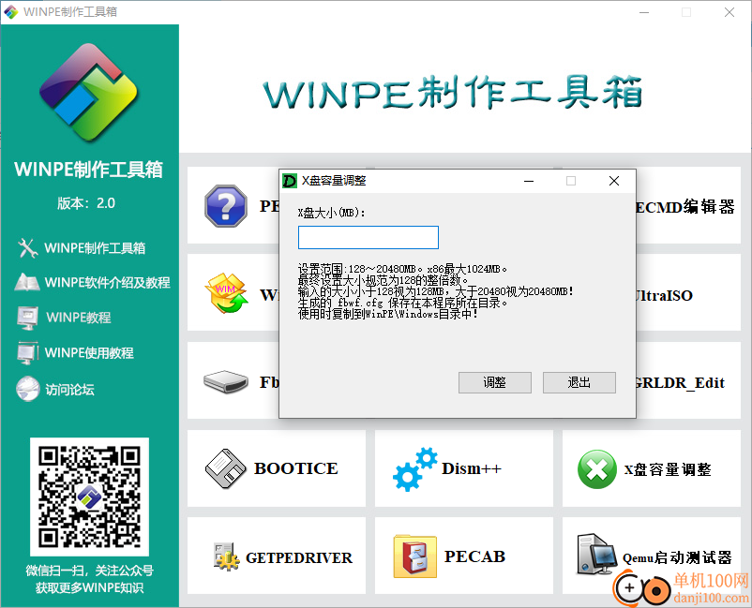Image resolution: width=752 pixels, height=608 pixels.
Task: Minimize the main WINPE制作工具箱 window
Action: 644,12
